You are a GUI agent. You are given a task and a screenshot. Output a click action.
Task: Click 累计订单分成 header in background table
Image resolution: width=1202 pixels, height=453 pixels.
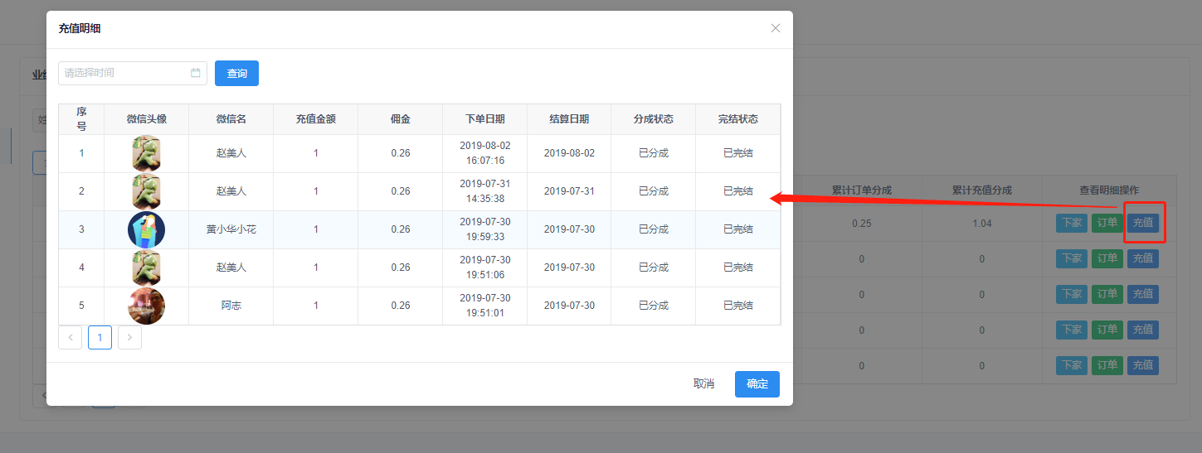tap(861, 190)
